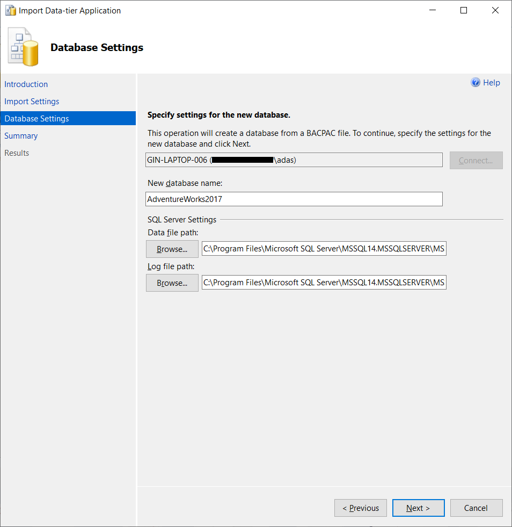The height and width of the screenshot is (527, 512).
Task: Click the server name field
Action: coord(294,160)
